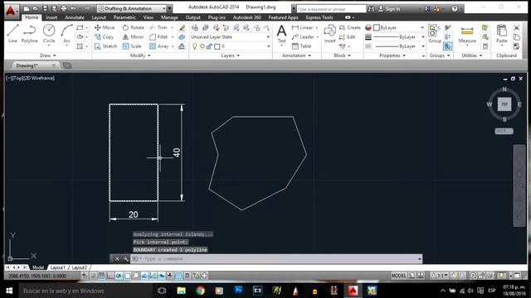The width and height of the screenshot is (531, 298).
Task: Toggle the layer lightbulb on/off
Action: pyautogui.click(x=195, y=46)
